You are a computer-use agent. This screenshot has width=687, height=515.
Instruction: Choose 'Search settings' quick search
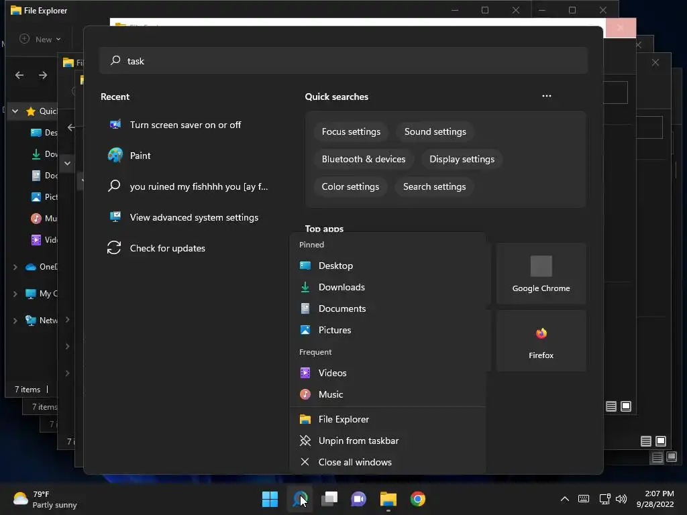coord(434,186)
